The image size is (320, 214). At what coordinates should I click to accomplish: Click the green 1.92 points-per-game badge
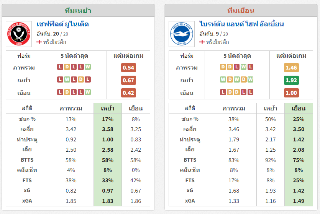coord(291,80)
